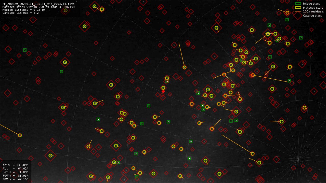Click the 'Catalog stars' legend label

pyautogui.click(x=312, y=16)
